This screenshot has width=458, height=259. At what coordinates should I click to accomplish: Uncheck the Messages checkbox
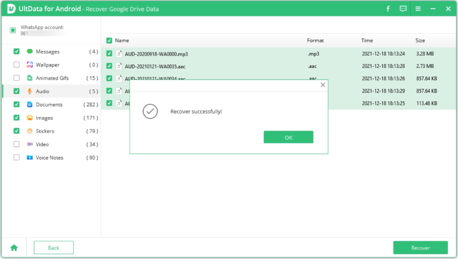tap(17, 51)
